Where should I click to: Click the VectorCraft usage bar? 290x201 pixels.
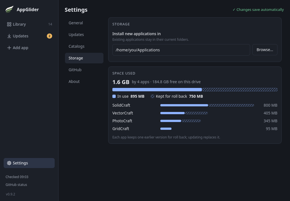pyautogui.click(x=184, y=113)
